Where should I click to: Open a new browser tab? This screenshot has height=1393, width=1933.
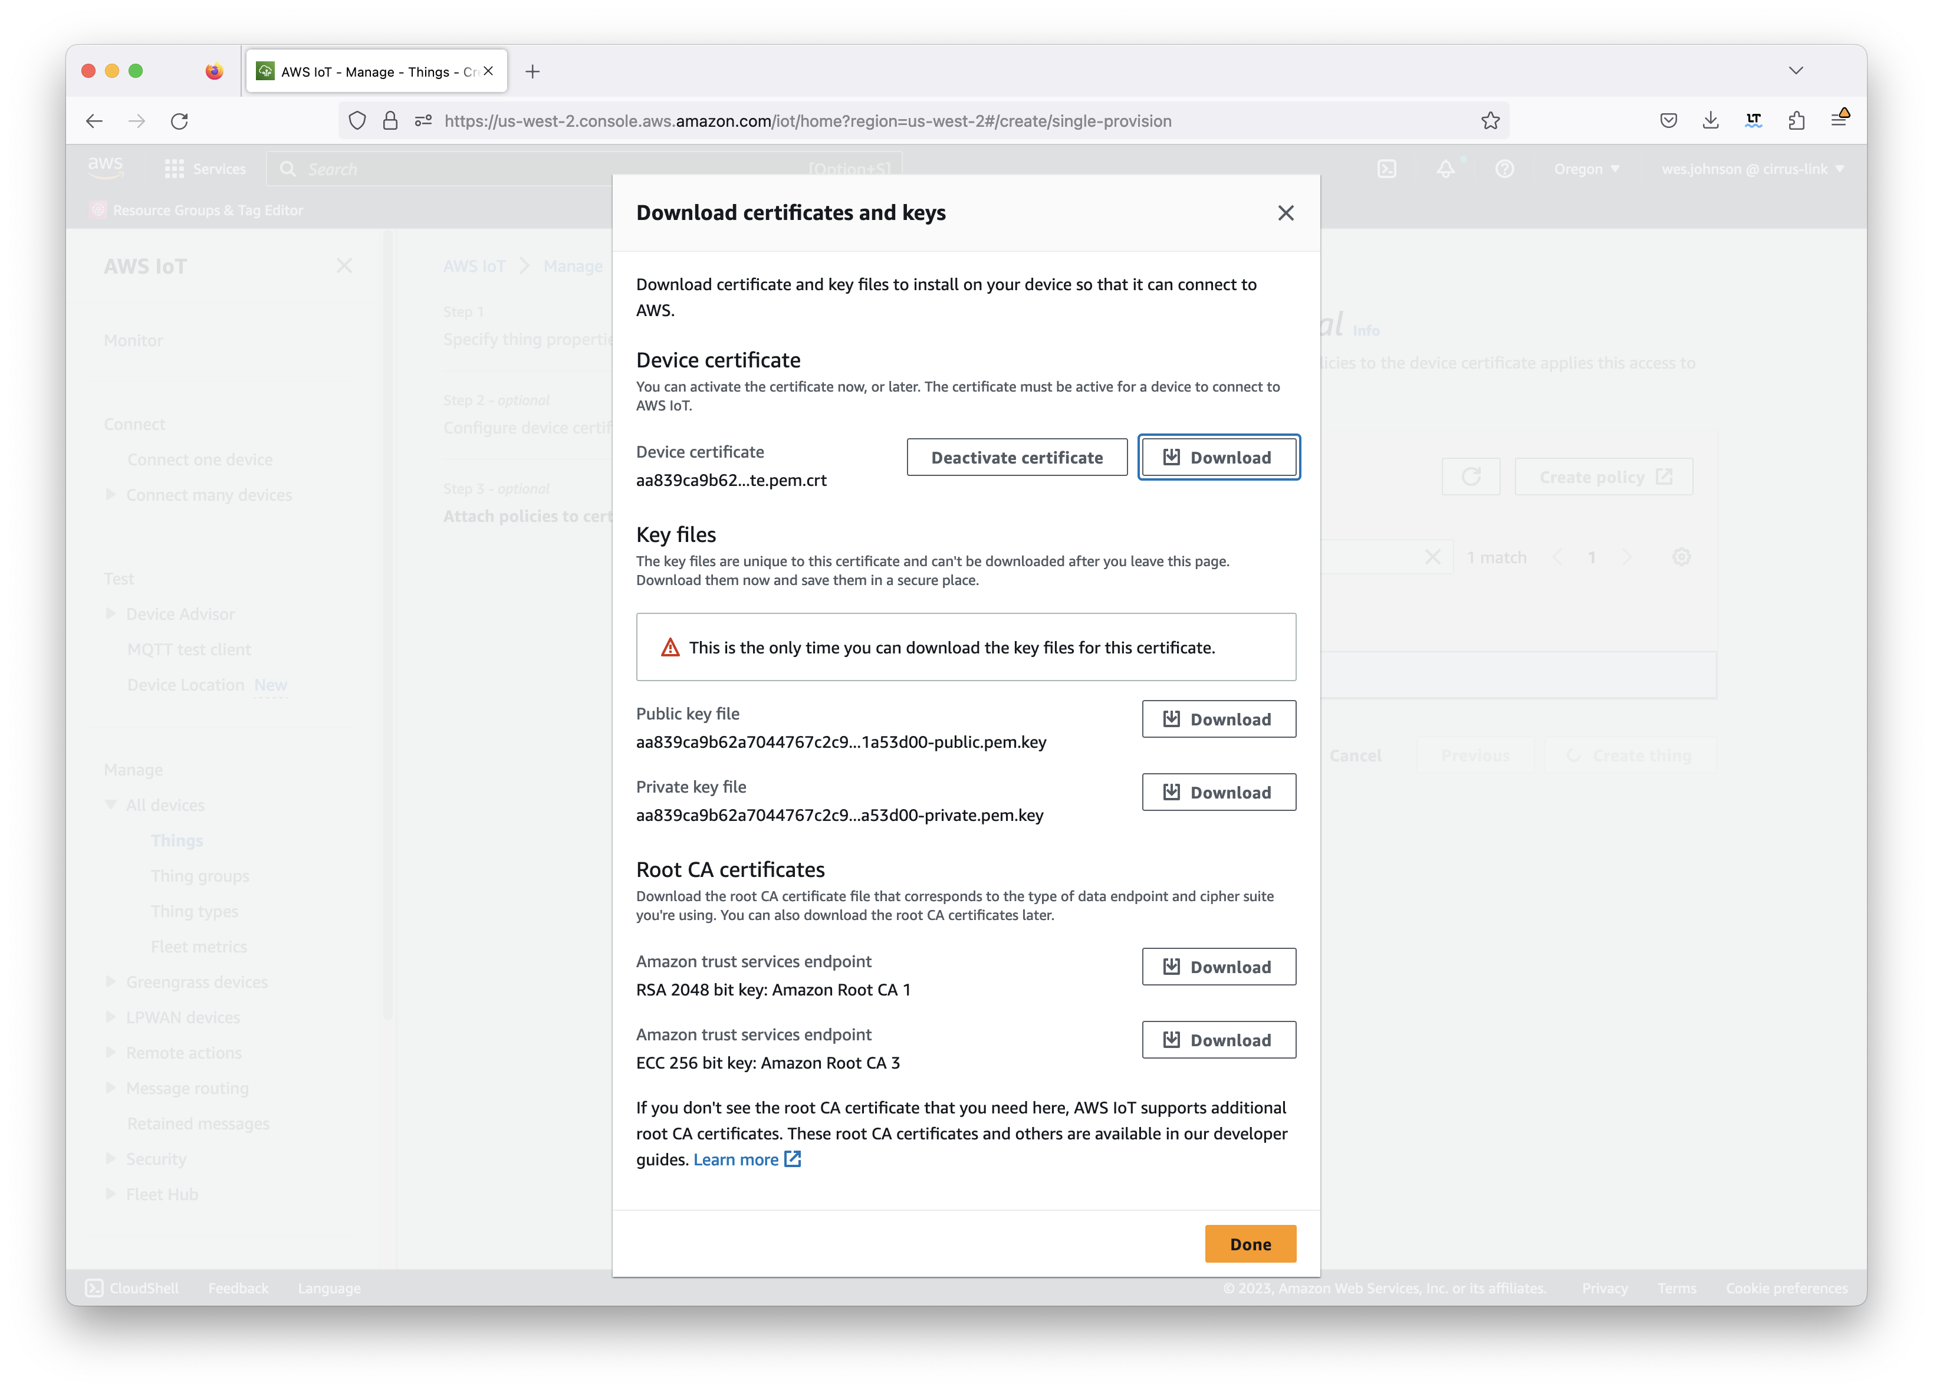(532, 71)
